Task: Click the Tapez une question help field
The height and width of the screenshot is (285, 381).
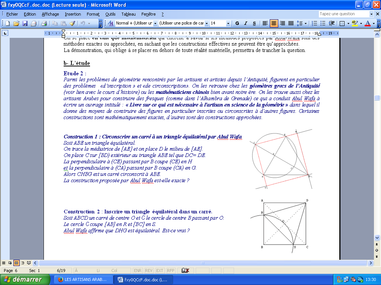Action: (x=343, y=14)
